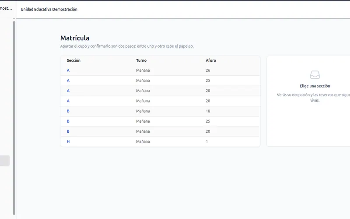Viewport: 350px width, 219px height.
Task: Click the sidebar vertical scrollbar
Action: click(x=14, y=118)
